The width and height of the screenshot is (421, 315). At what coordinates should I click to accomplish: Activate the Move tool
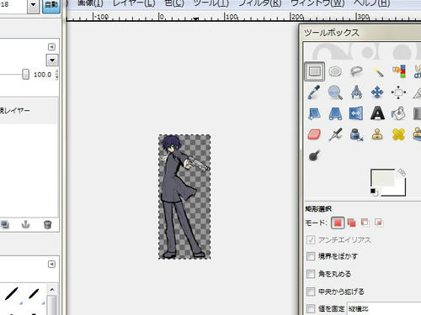[377, 92]
